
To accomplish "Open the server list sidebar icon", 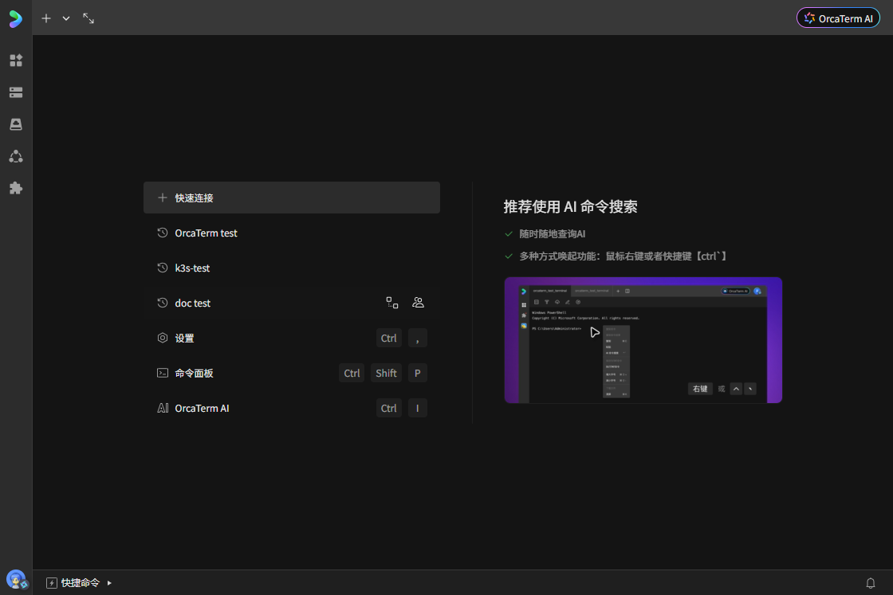I will (16, 92).
